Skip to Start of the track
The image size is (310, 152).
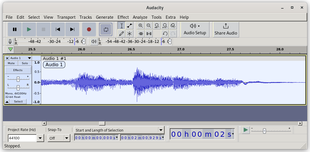(58, 29)
